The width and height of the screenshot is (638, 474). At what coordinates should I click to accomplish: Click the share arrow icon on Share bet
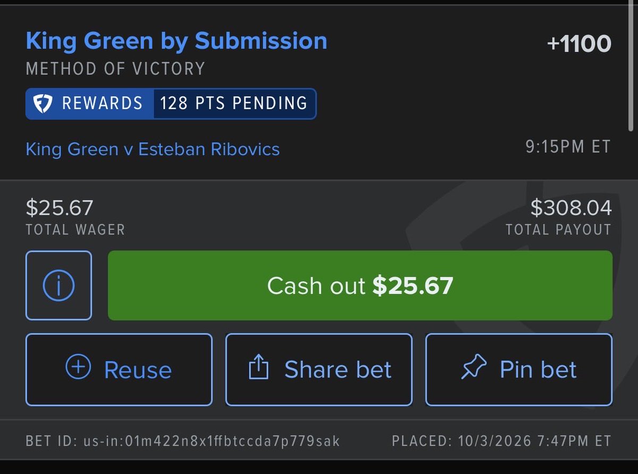coord(259,368)
